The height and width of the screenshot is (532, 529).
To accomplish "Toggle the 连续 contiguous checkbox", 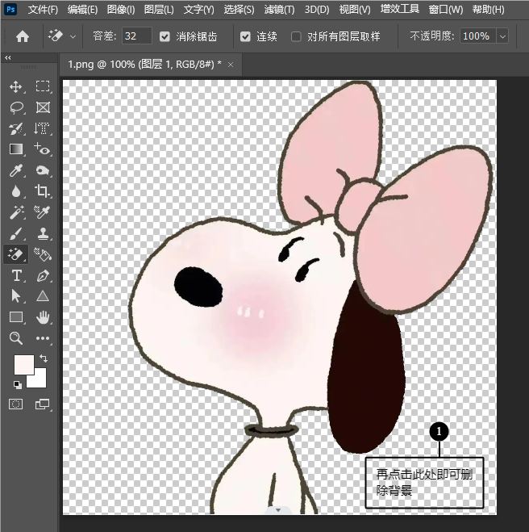I will [x=245, y=36].
